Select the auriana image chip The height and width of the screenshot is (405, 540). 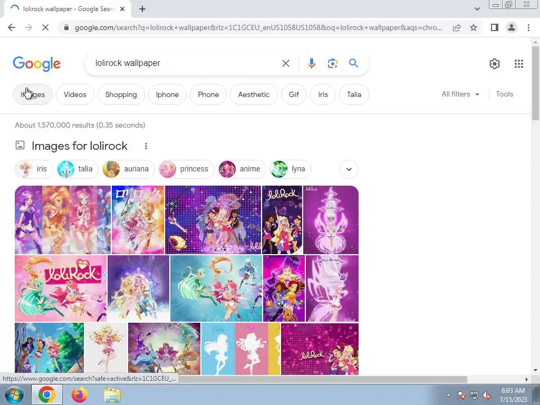pyautogui.click(x=128, y=169)
